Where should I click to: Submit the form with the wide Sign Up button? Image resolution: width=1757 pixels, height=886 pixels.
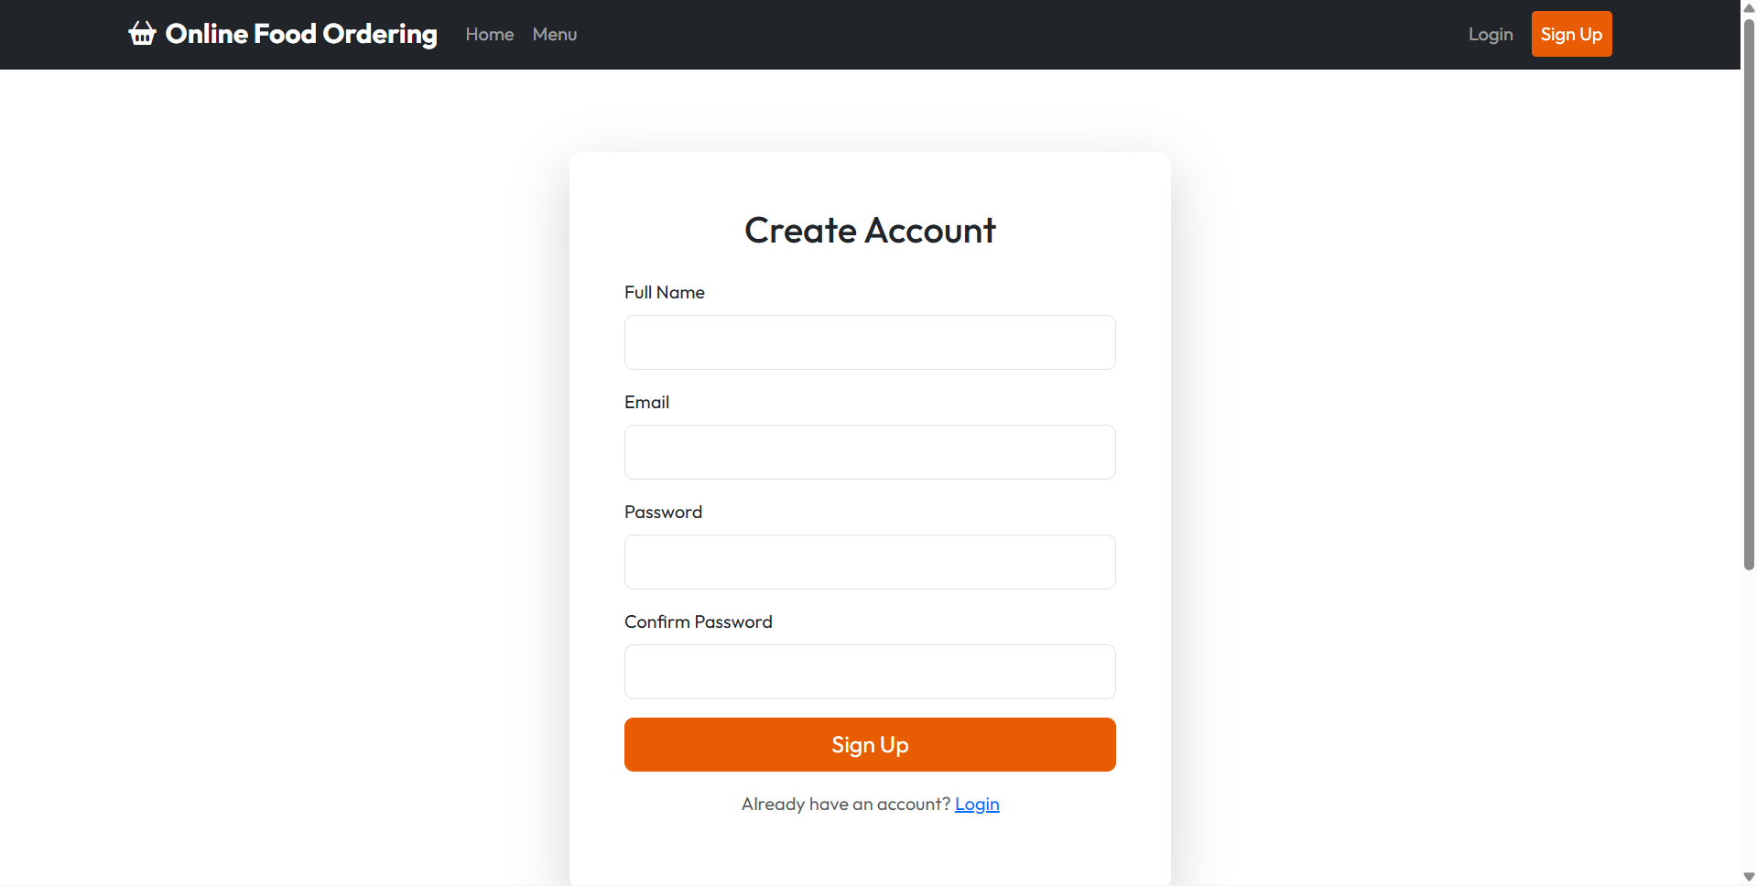[x=870, y=745]
